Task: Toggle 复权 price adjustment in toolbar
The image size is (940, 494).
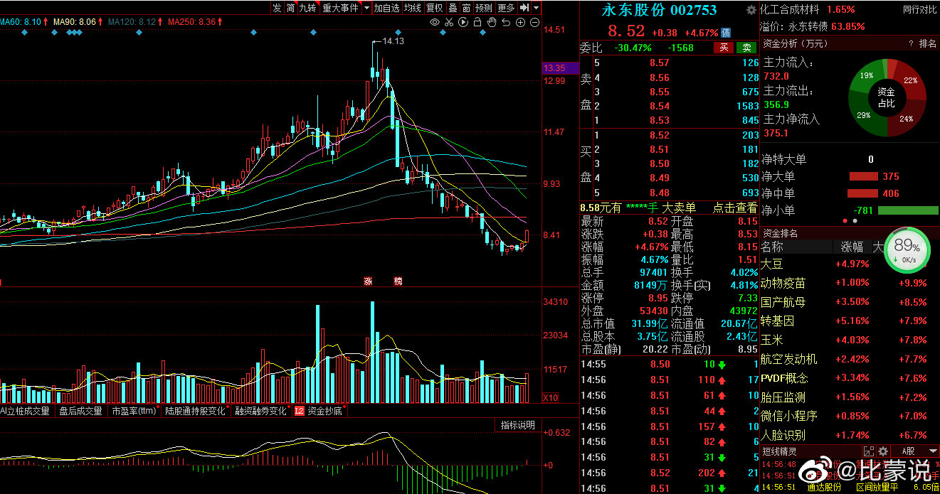Action: [434, 8]
